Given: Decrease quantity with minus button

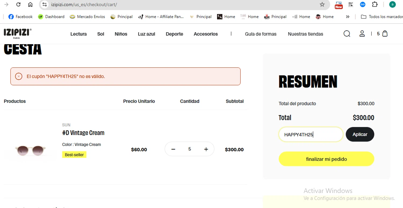Looking at the screenshot, I should click(173, 149).
